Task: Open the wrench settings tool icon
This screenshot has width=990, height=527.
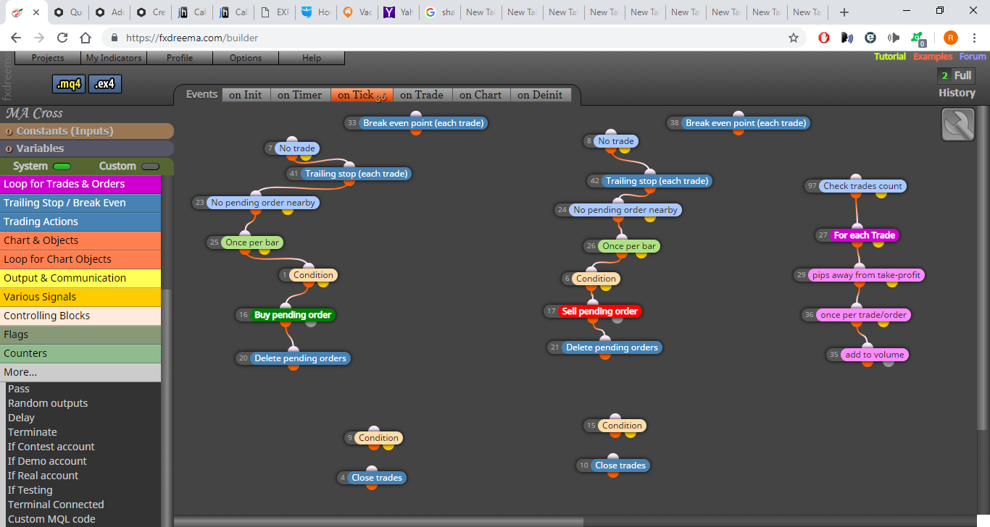Action: tap(957, 125)
